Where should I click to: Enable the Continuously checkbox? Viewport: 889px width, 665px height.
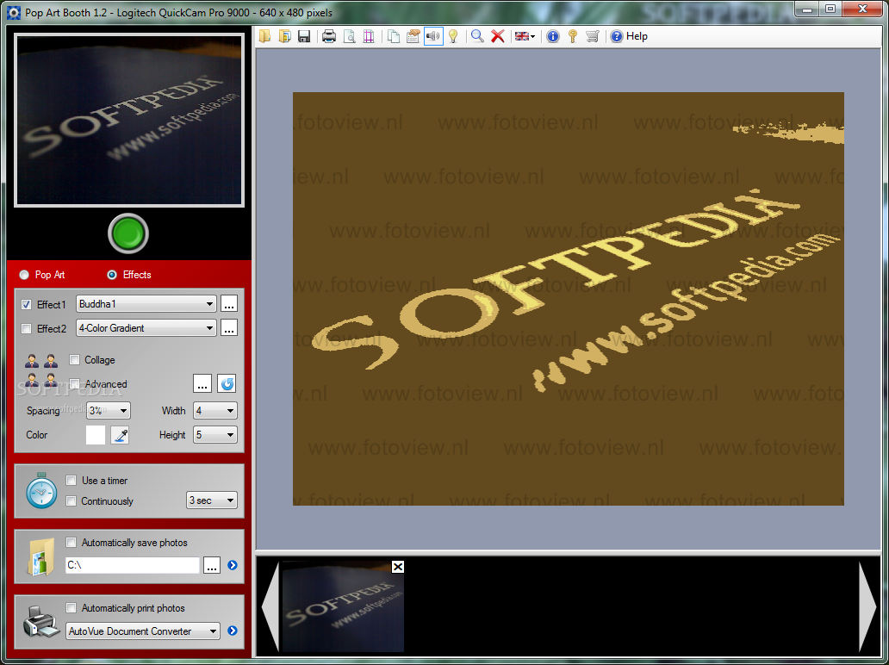click(x=71, y=501)
